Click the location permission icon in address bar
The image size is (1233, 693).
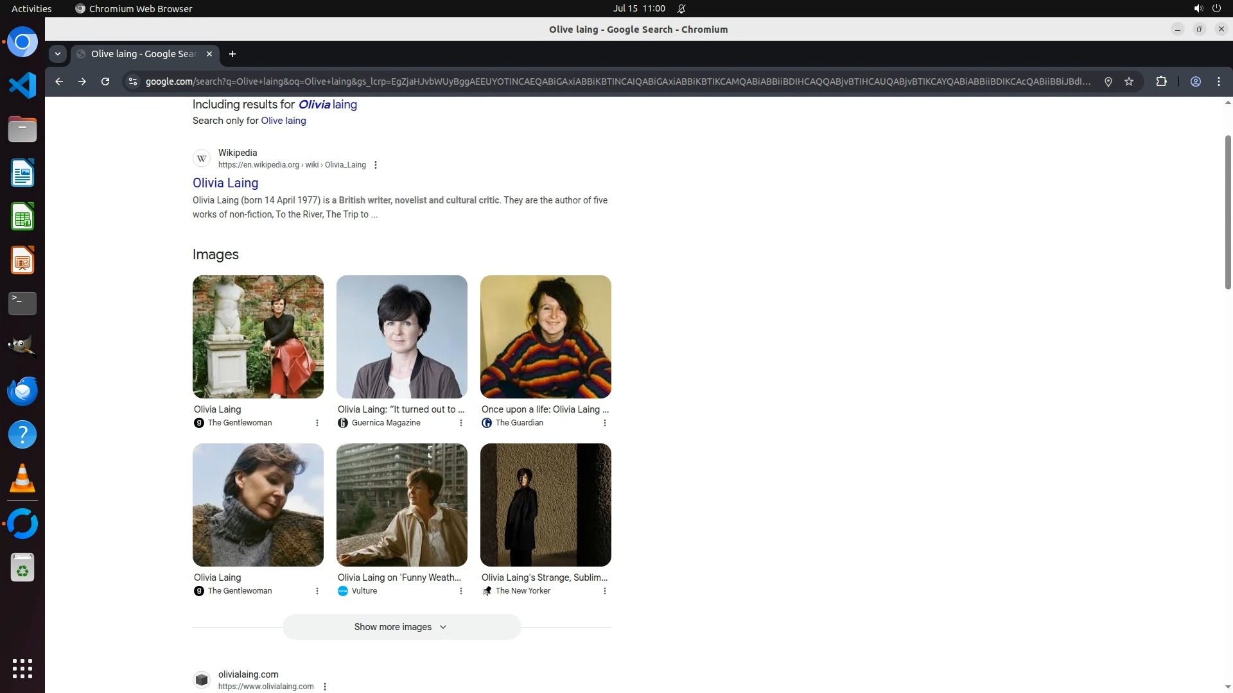point(1108,81)
